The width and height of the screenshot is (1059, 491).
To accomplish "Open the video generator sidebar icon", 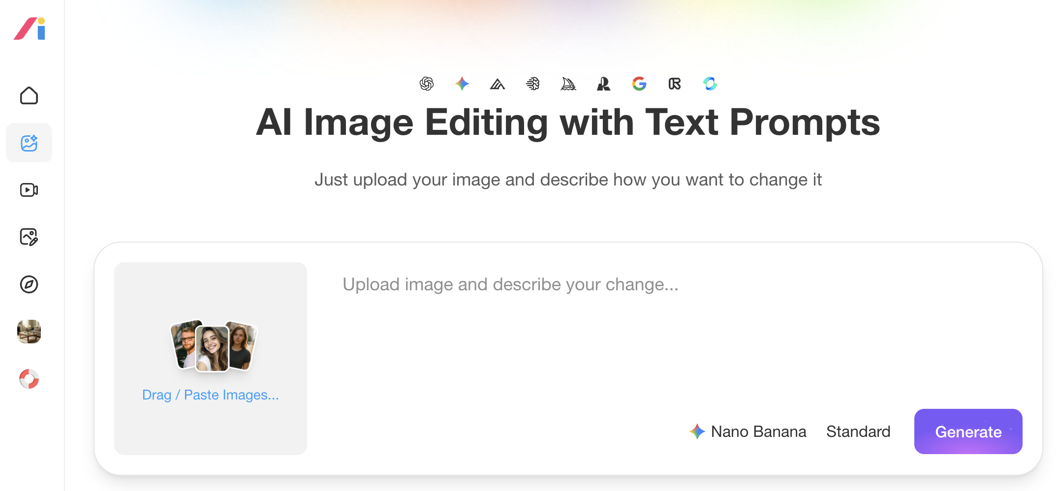I will (29, 190).
